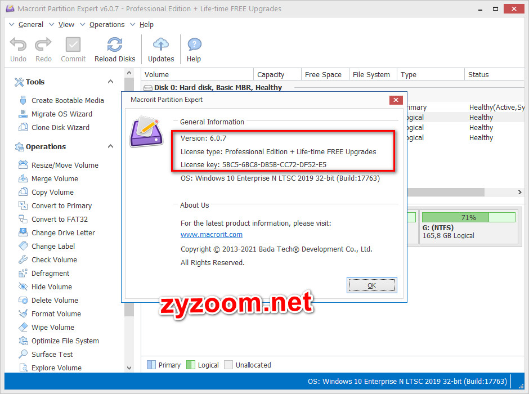Check for Updates via cloud icon
529x394 pixels.
point(161,44)
